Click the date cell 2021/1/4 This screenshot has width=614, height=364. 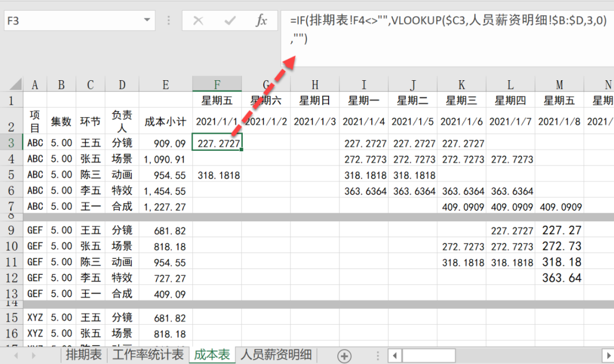pos(364,122)
